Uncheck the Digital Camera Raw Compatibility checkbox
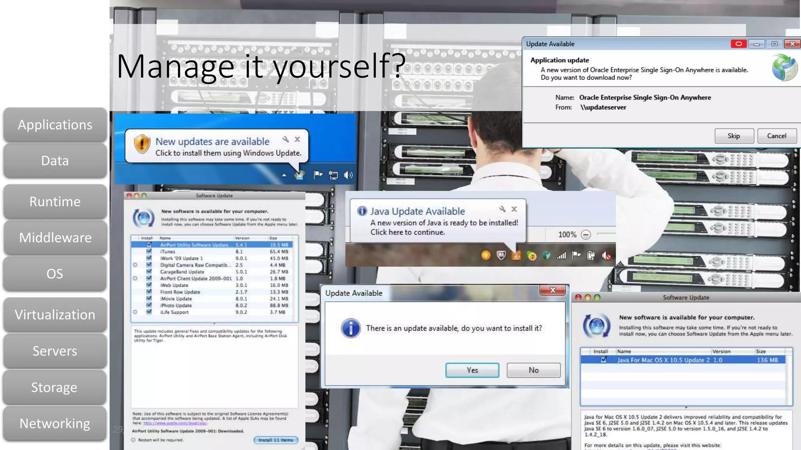This screenshot has width=801, height=450. [x=149, y=265]
